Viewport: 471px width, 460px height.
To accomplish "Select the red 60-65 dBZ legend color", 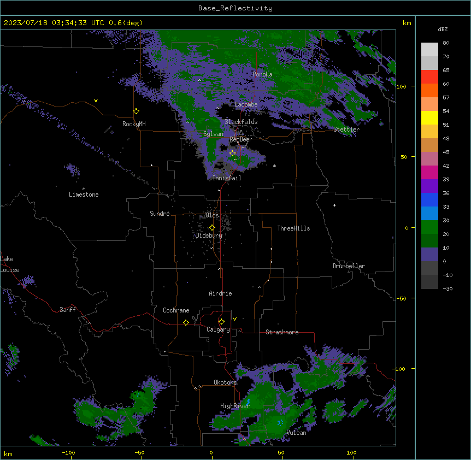I will pos(429,77).
